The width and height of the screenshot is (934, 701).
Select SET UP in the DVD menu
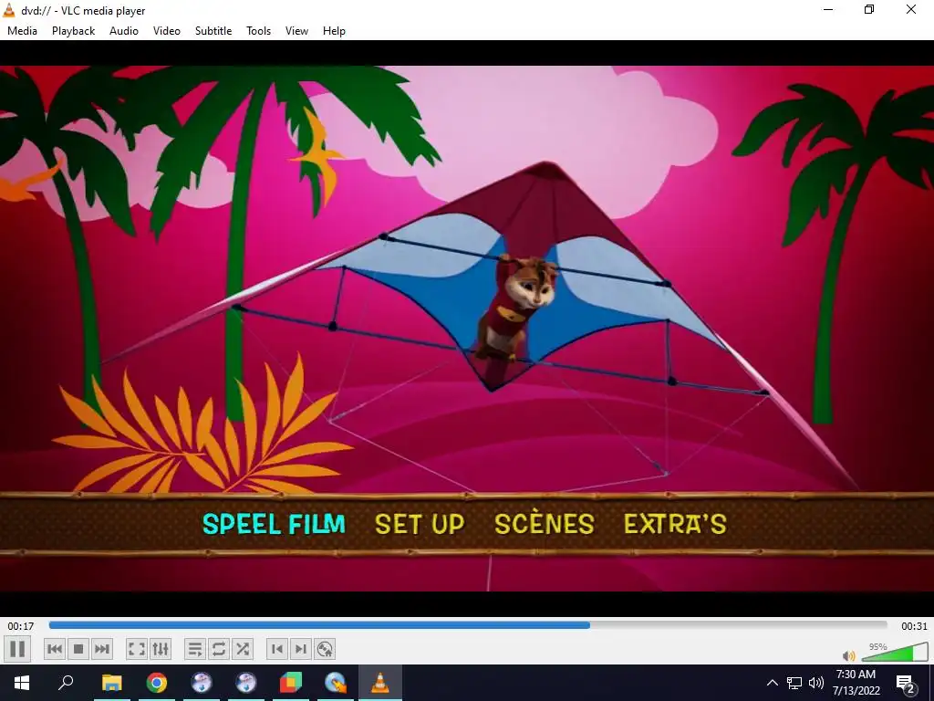tap(420, 524)
